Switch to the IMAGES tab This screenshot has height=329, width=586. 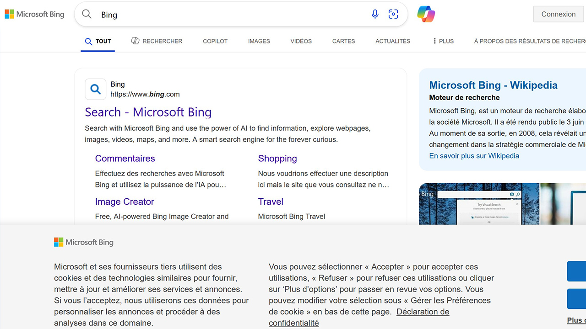tap(259, 41)
